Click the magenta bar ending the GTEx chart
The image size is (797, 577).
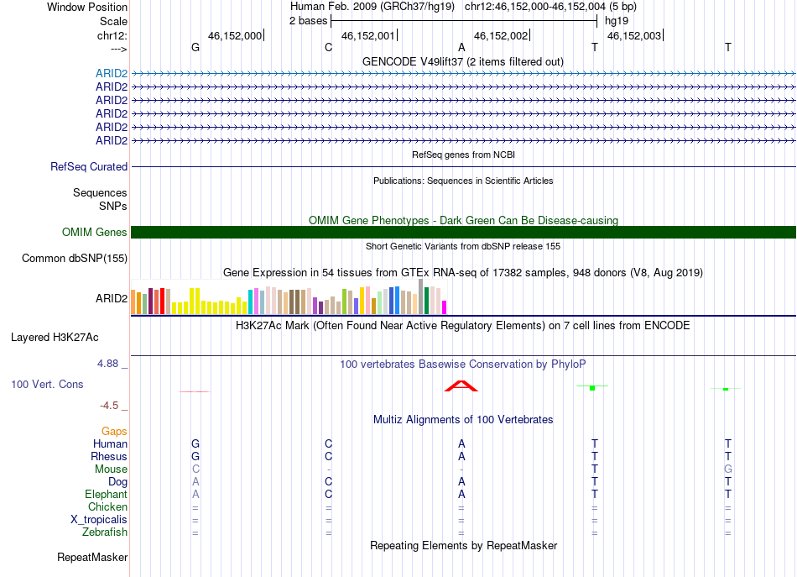click(x=444, y=307)
